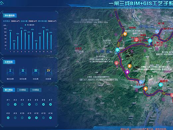Open the 水质信息 panel header
The image size is (173, 130).
(x=9, y=62)
